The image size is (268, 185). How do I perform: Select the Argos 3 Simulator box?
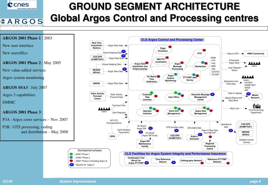194,137
